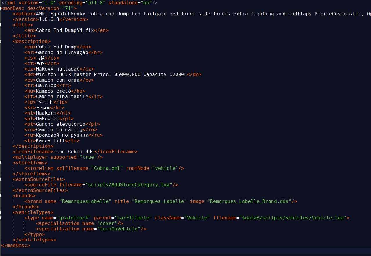Image resolution: width=371 pixels, height=256 pixels.
Task: Click the opening description tag
Action: [32, 41]
